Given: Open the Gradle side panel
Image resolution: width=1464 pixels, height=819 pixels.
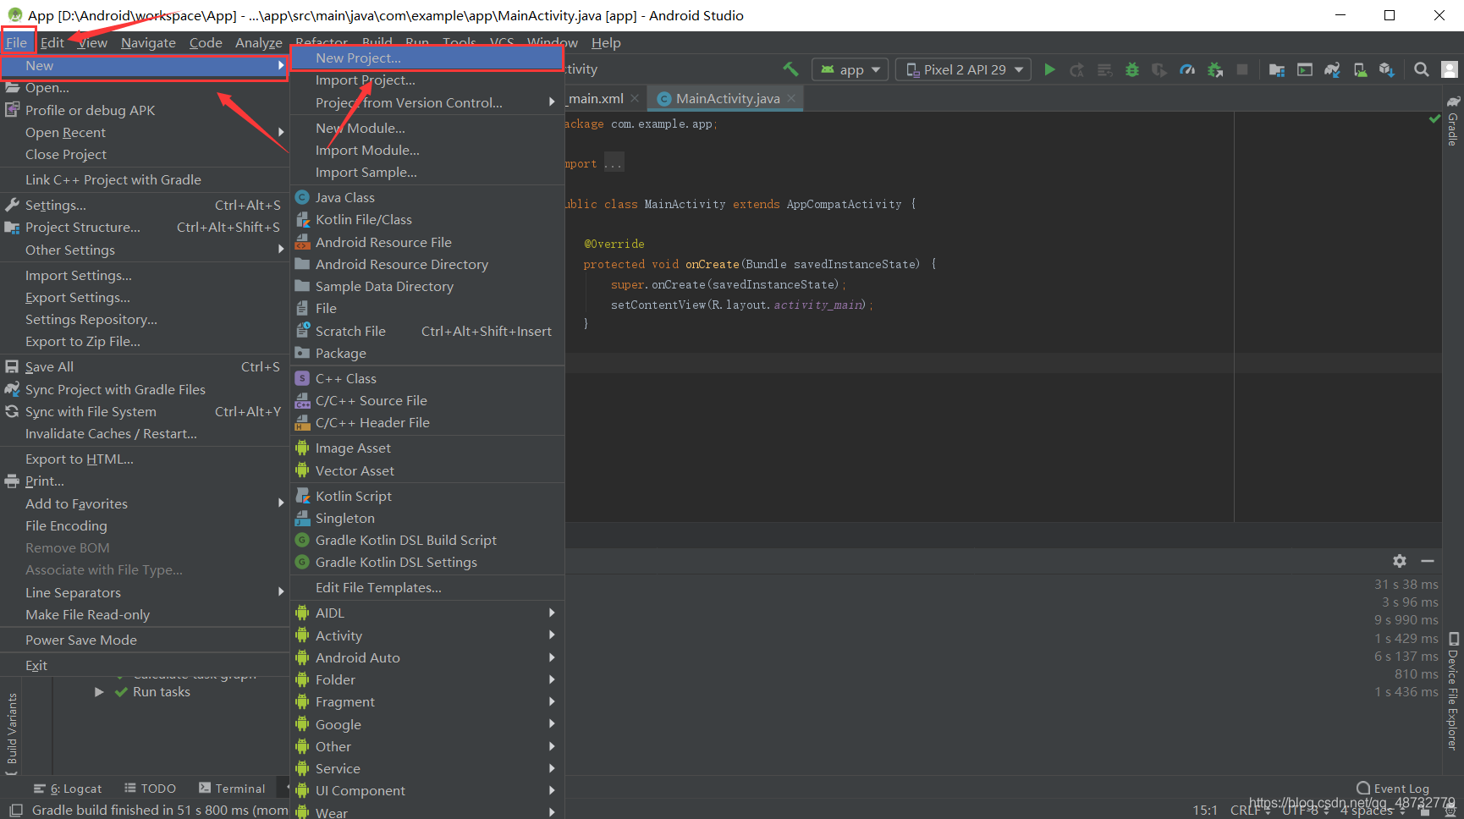Looking at the screenshot, I should pyautogui.click(x=1453, y=122).
